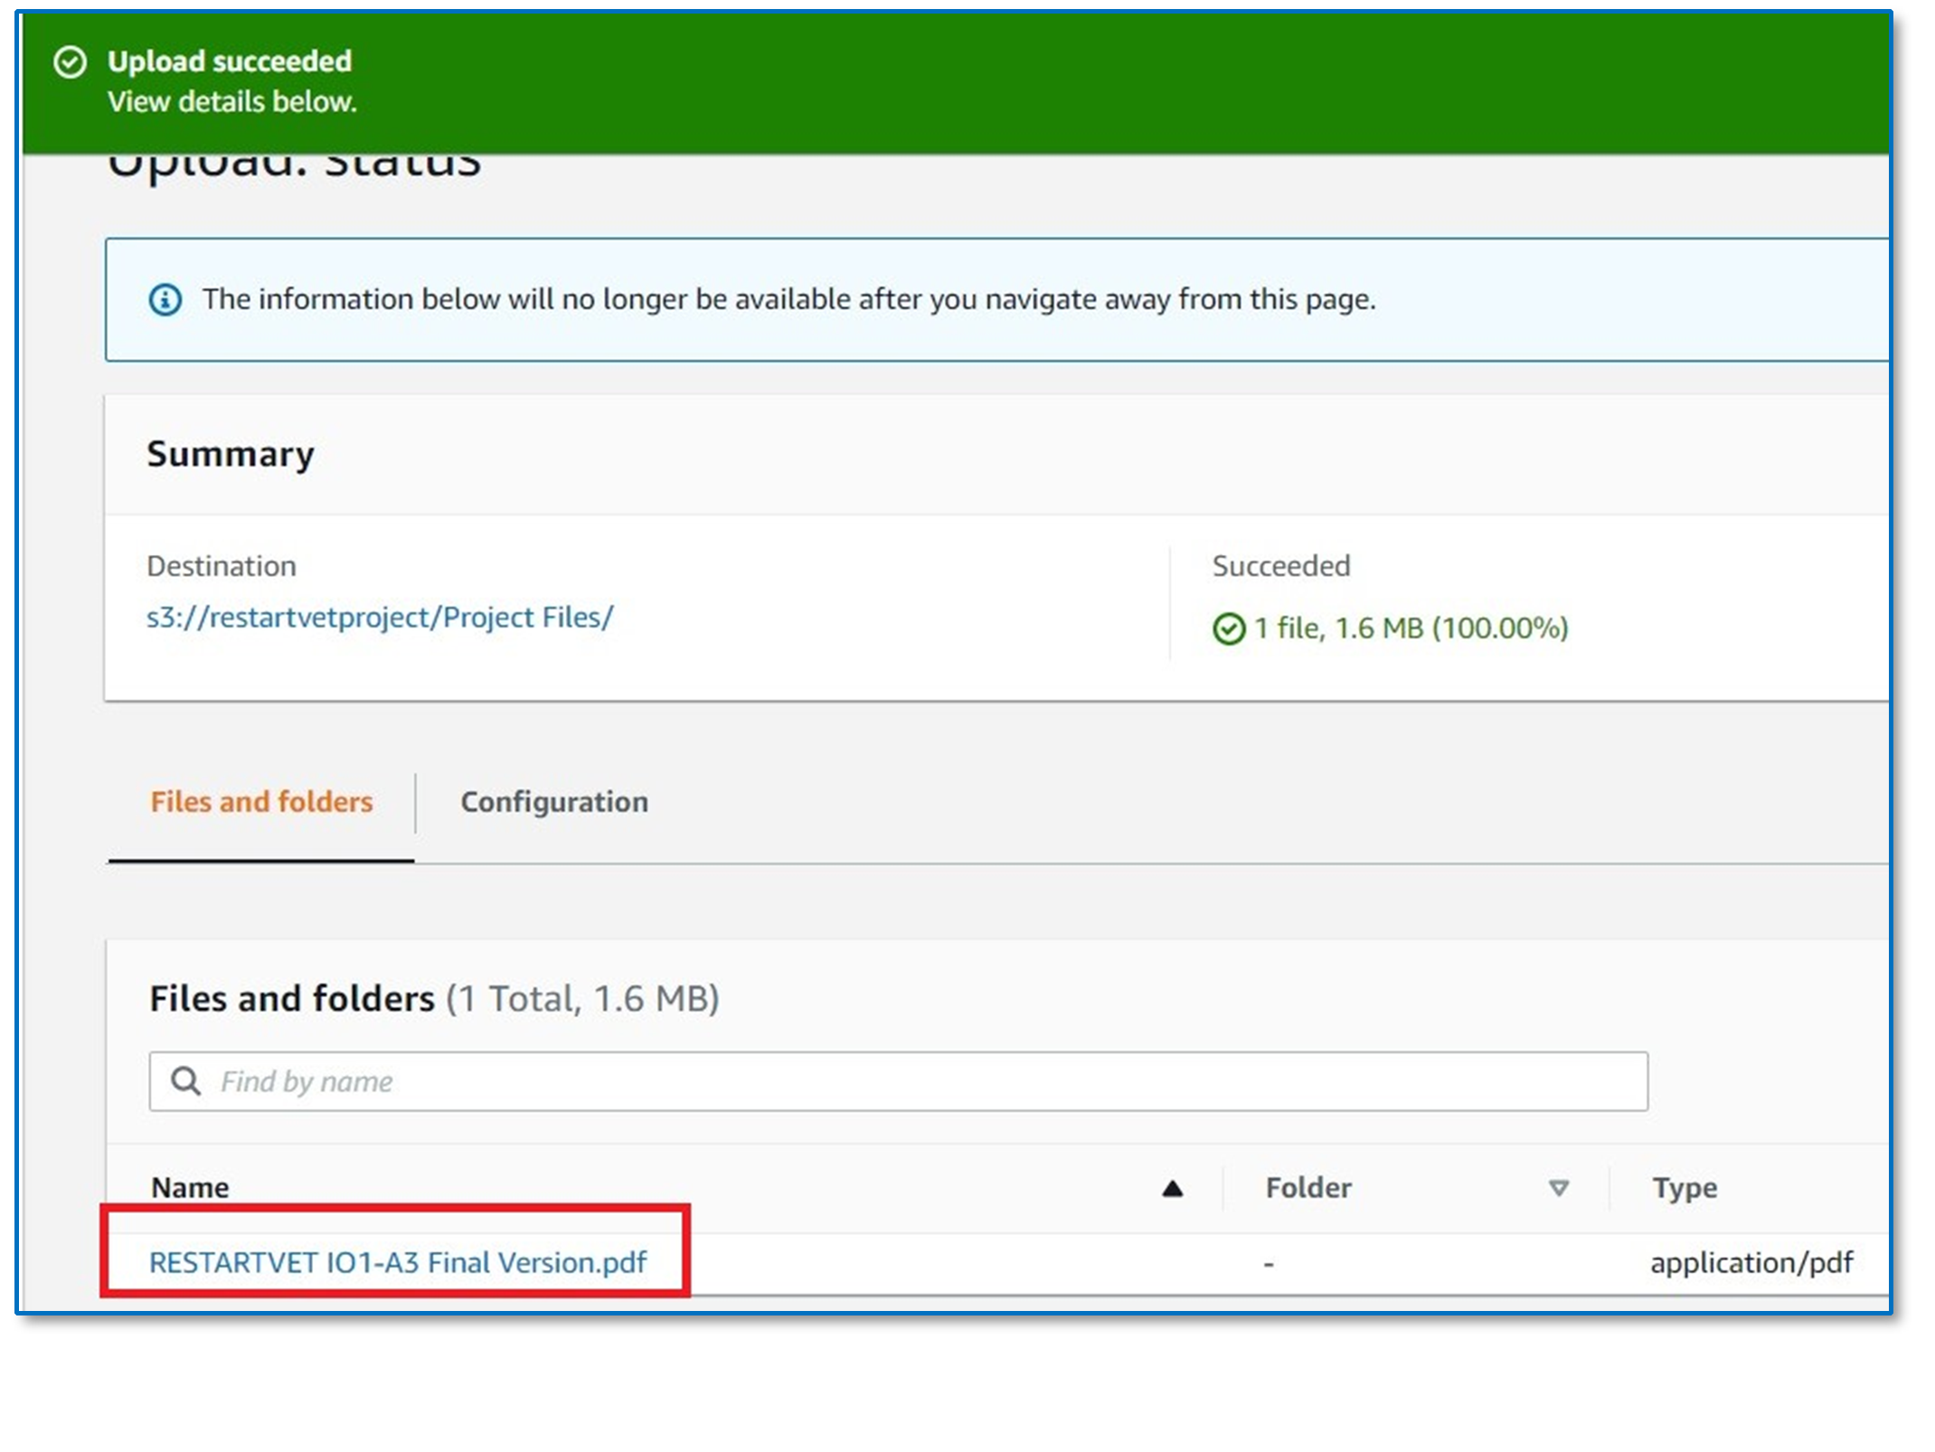Viewport: 1935px width, 1452px height.
Task: Switch to the Configuration tab
Action: pos(554,802)
